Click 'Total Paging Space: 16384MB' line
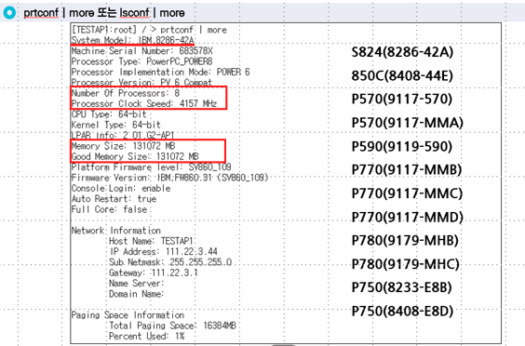The image size is (525, 346). [172, 326]
